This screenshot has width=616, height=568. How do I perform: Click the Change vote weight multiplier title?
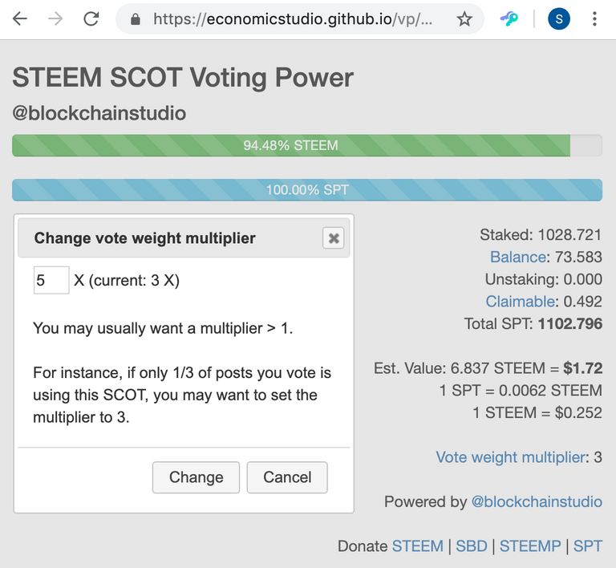click(x=145, y=238)
